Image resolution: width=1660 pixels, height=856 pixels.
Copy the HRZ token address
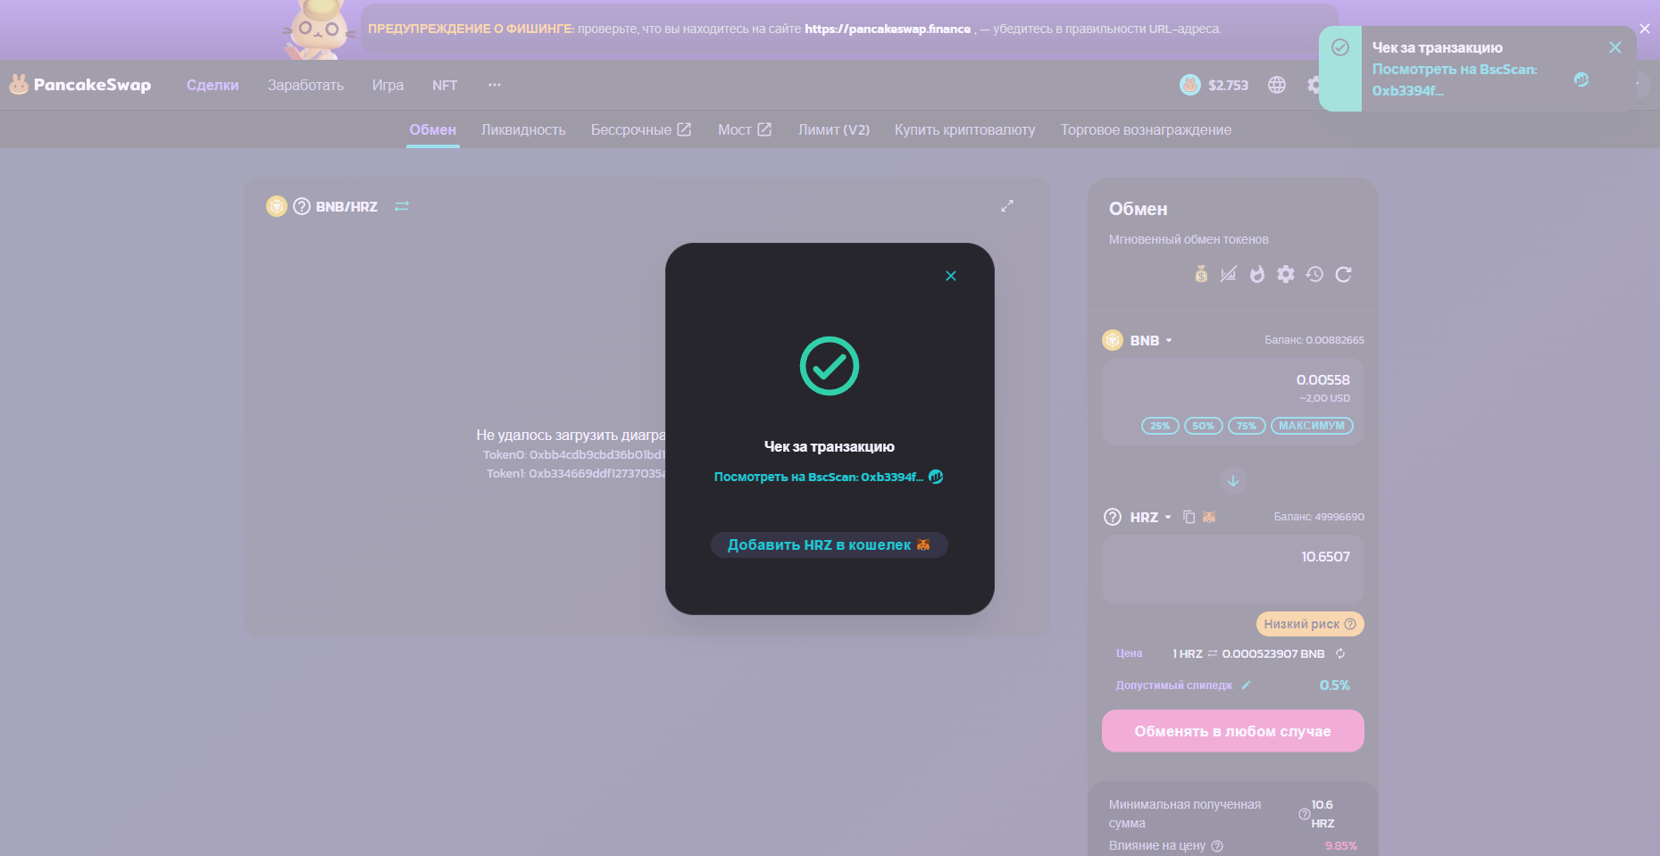1189,517
